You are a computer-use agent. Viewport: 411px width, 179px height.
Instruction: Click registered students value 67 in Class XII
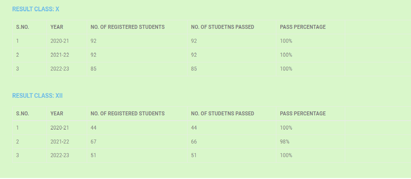[93, 142]
